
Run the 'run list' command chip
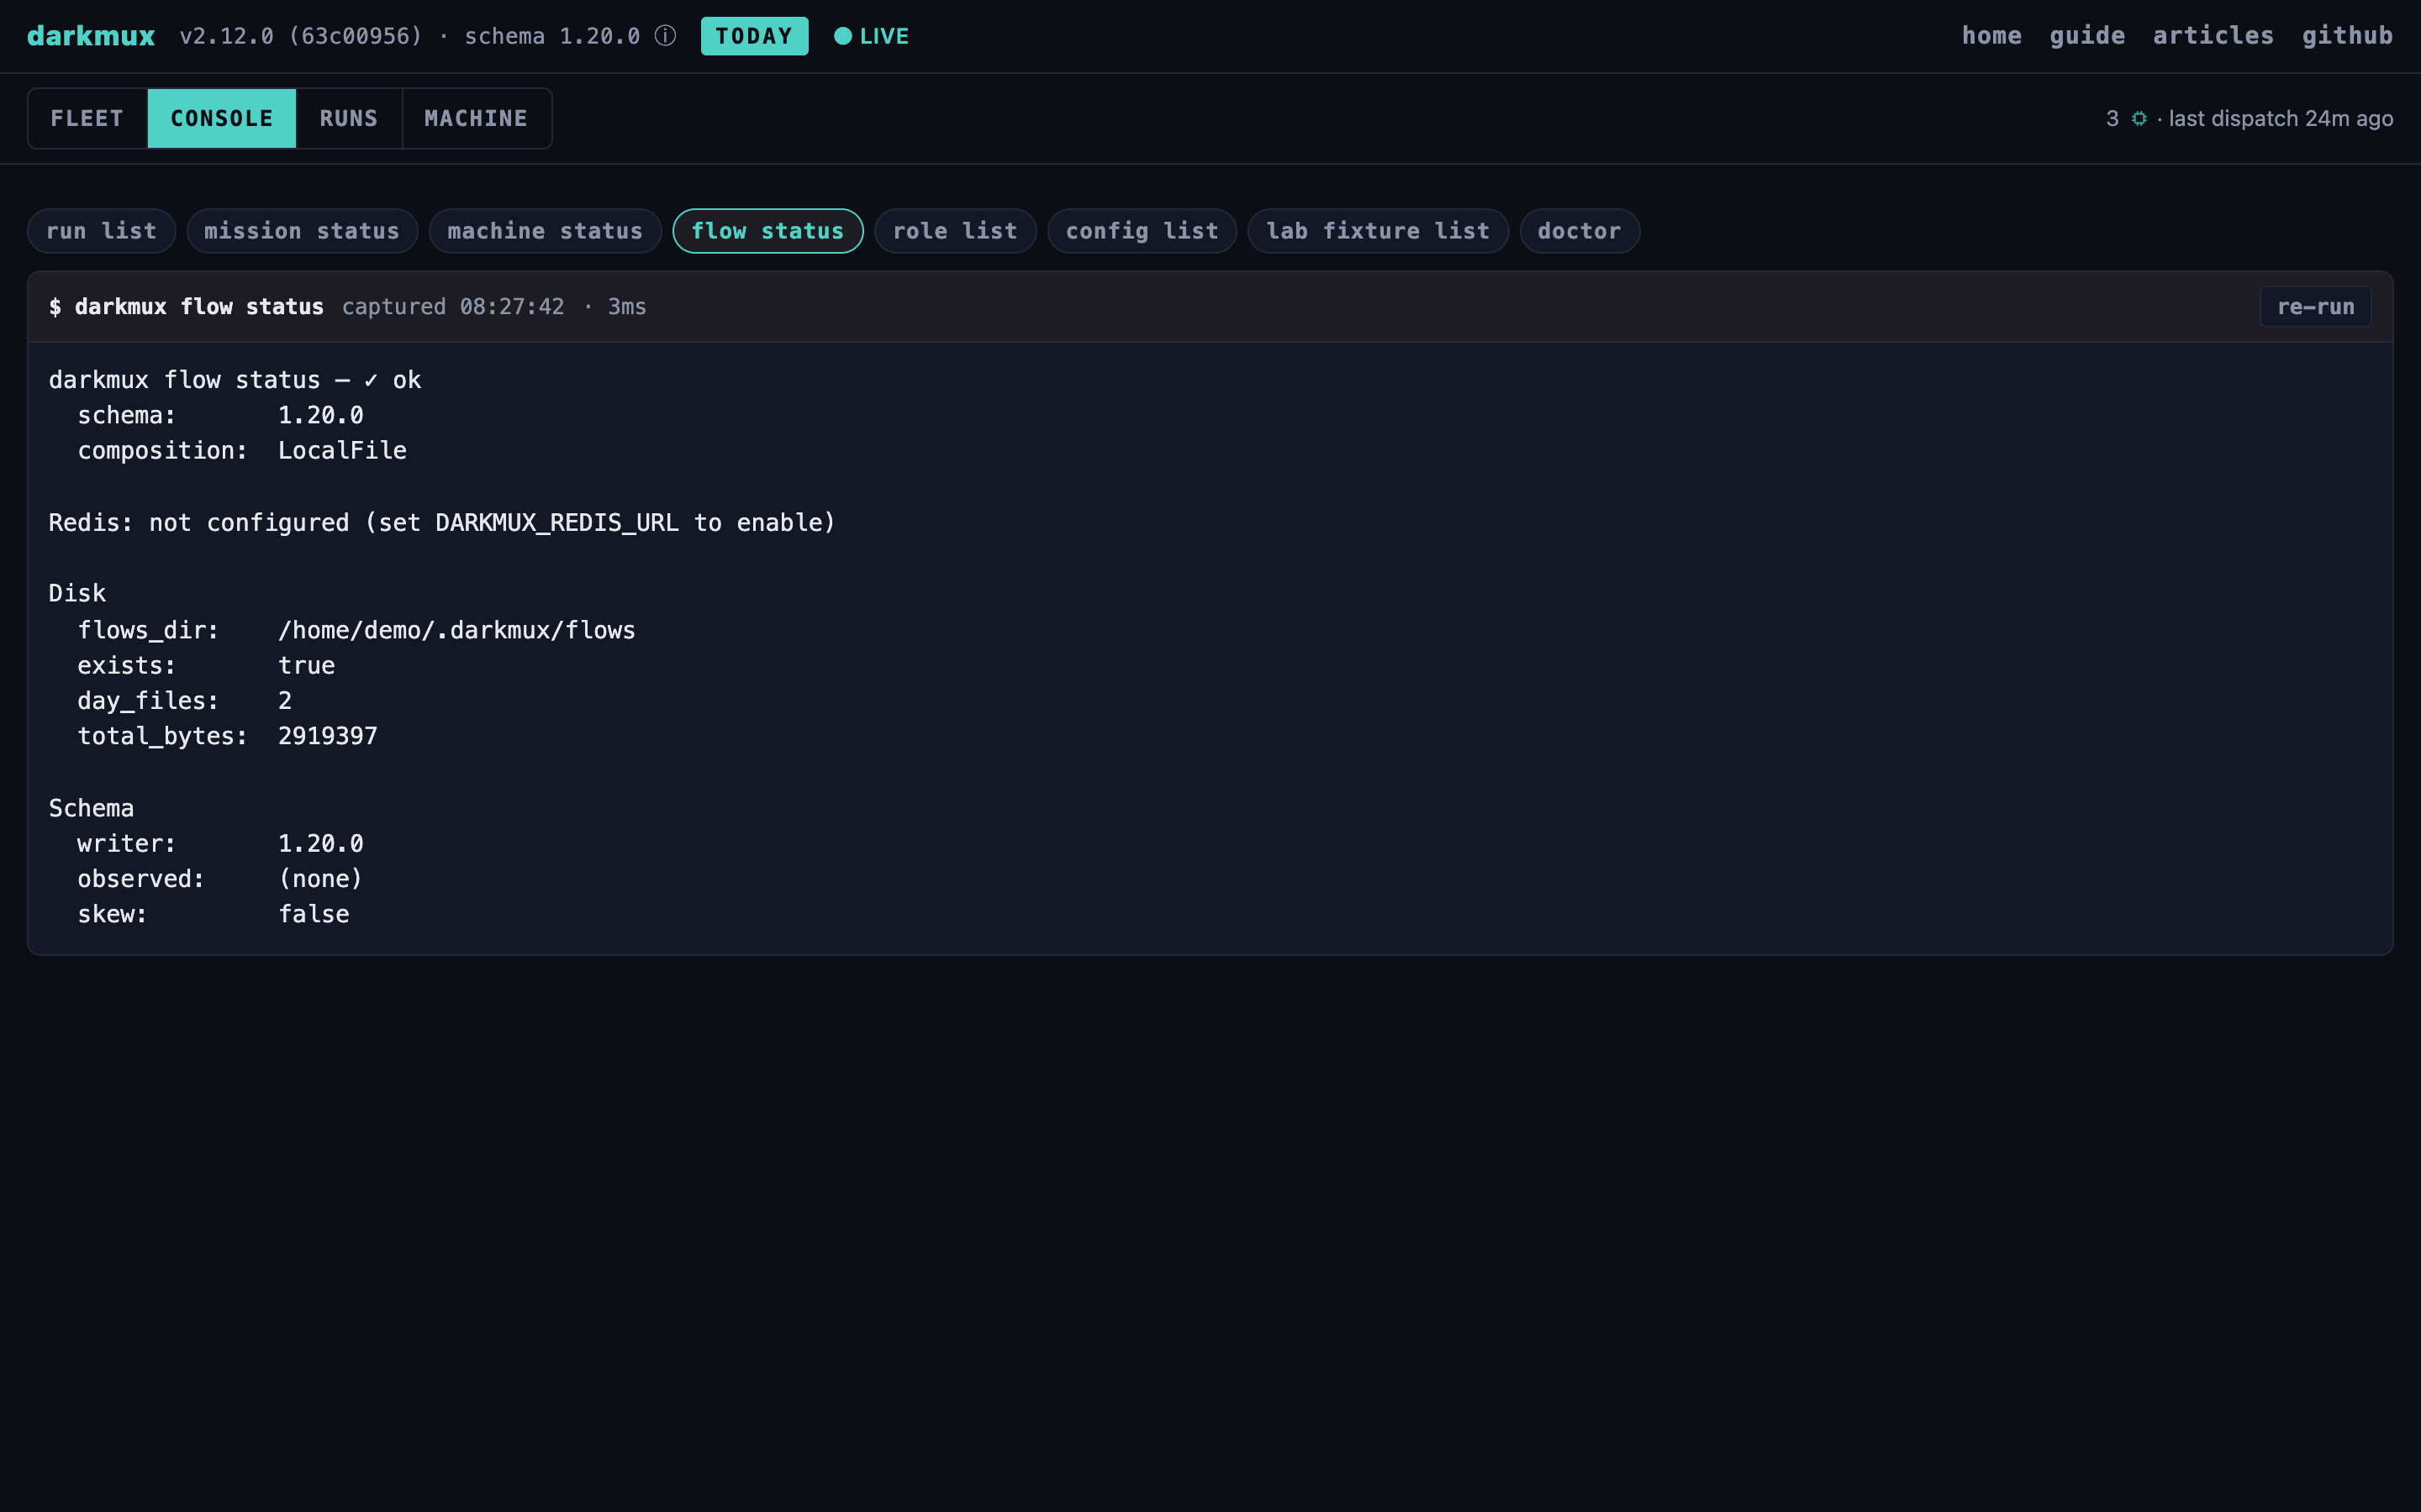pos(101,231)
